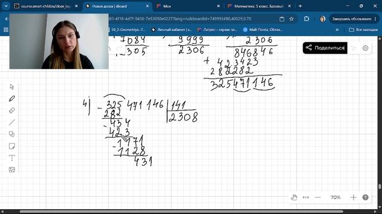Click the webcam video overlay
The height and width of the screenshot is (214, 382).
[59, 41]
